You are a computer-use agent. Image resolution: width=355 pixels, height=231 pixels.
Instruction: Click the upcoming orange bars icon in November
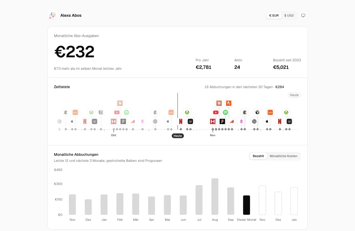pyautogui.click(x=232, y=121)
